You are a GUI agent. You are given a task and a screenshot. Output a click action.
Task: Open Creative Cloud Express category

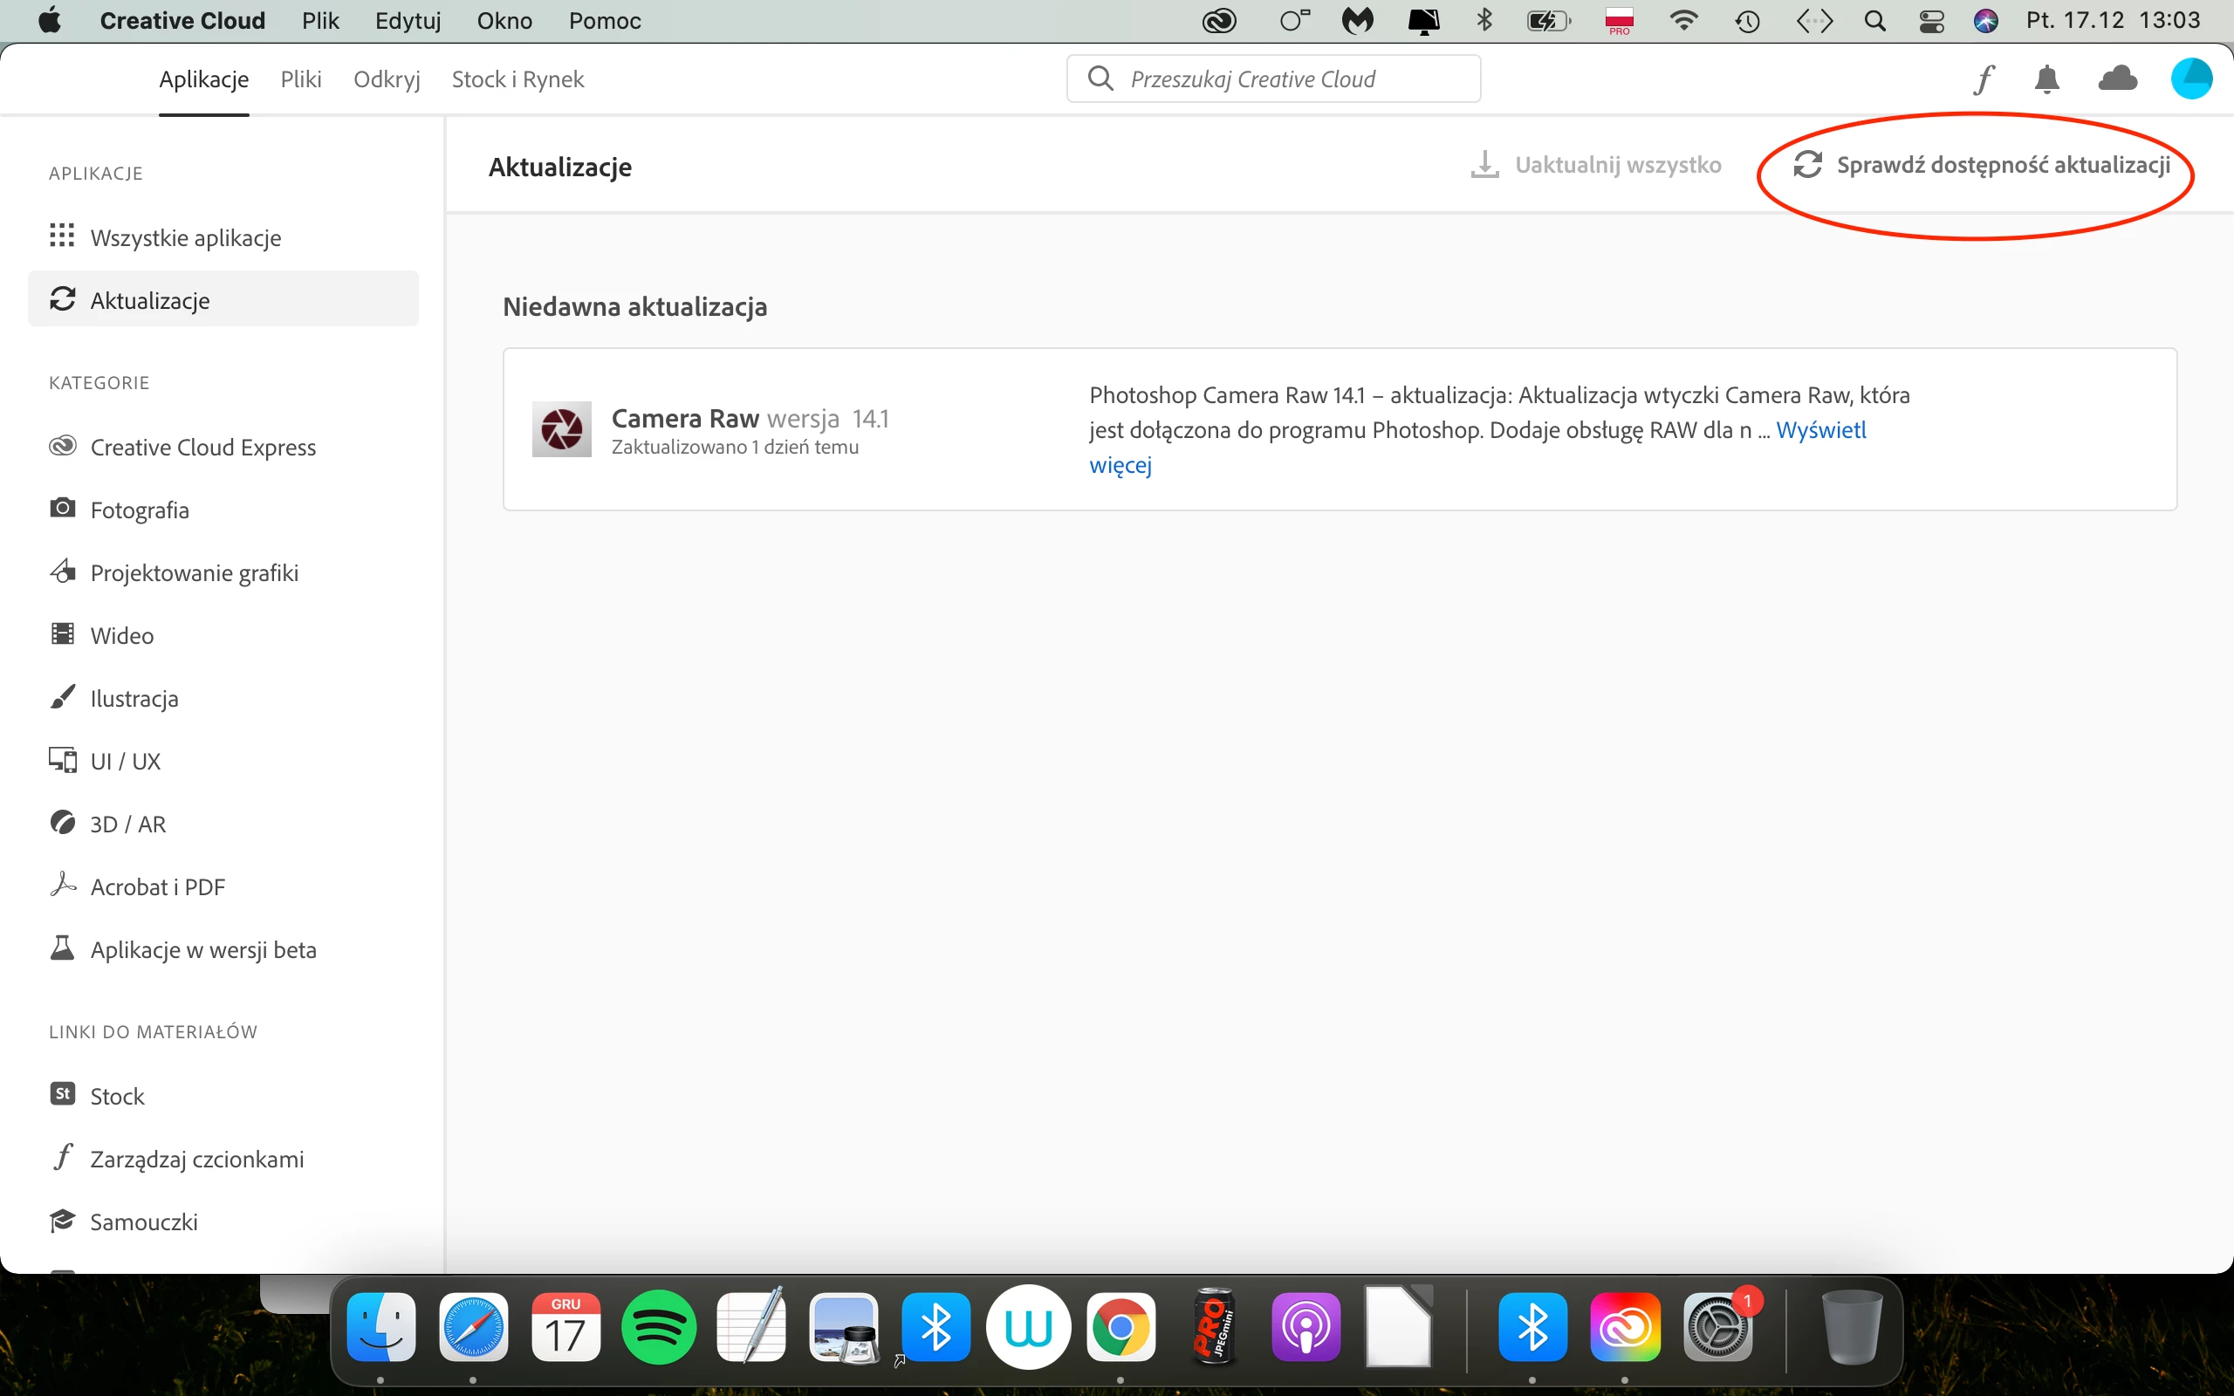pos(202,447)
